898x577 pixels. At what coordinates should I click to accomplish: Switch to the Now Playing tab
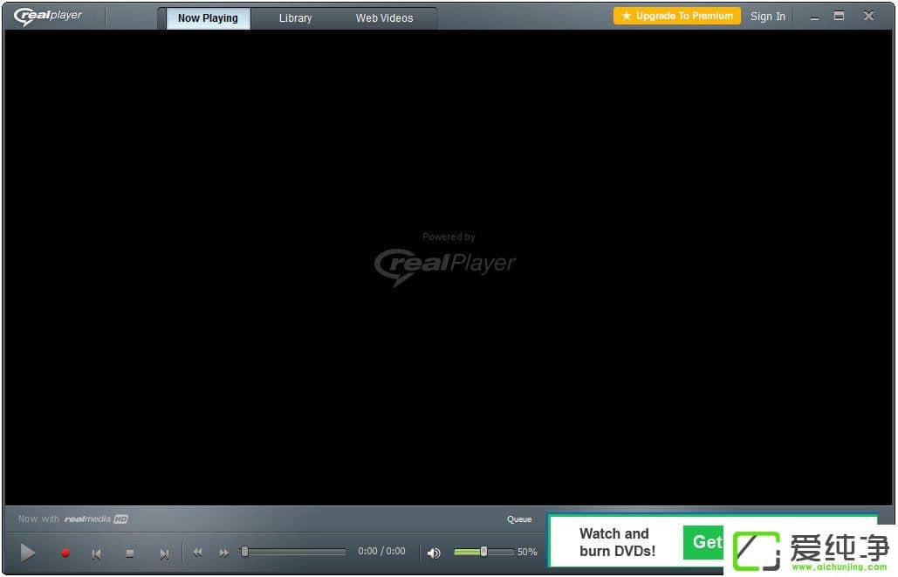click(x=208, y=18)
